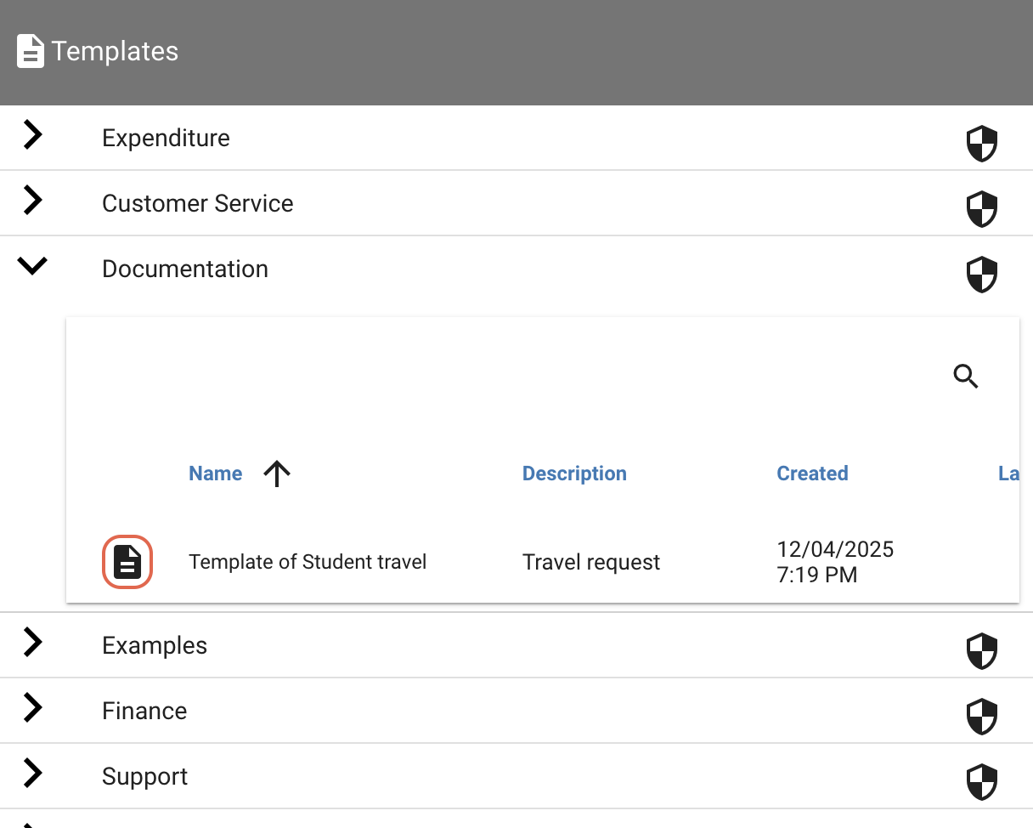Click the shield icon beside Documentation
The image size is (1033, 828).
(x=981, y=275)
